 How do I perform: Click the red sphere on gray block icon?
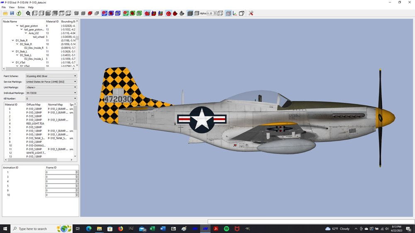(x=90, y=13)
